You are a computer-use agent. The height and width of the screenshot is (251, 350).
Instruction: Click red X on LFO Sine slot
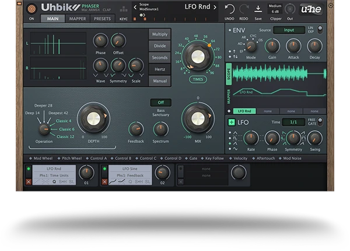105,182
